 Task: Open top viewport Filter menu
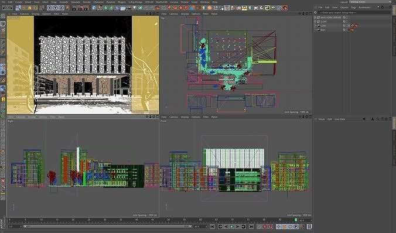[x=206, y=13]
